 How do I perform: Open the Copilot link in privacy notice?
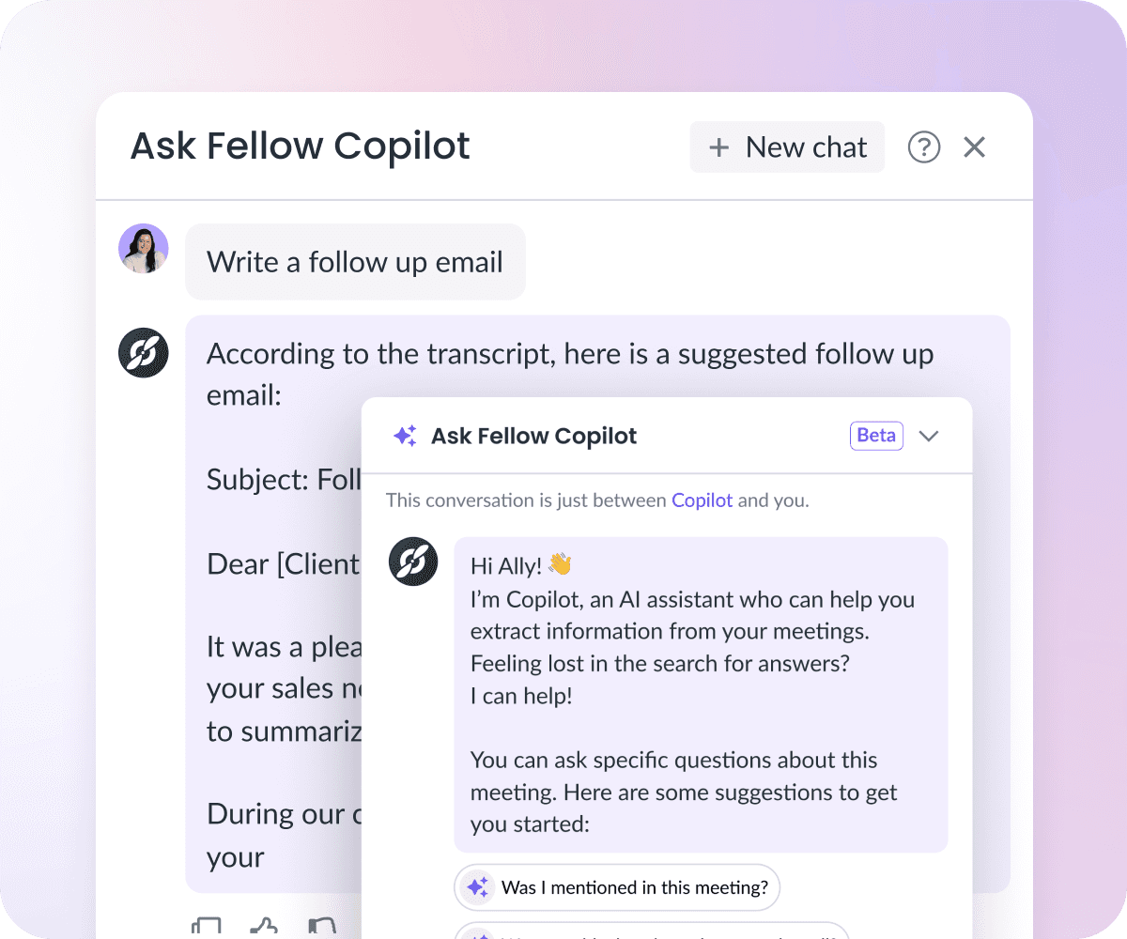pos(702,500)
